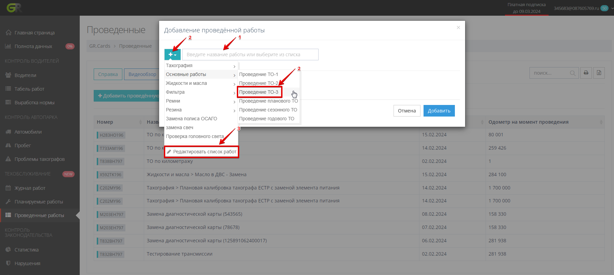The image size is (614, 275).
Task: Open account 345683@087605769.ru menu
Action: (583, 8)
